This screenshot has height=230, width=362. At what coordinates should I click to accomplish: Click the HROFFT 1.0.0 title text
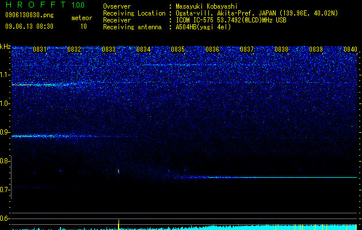pos(45,5)
